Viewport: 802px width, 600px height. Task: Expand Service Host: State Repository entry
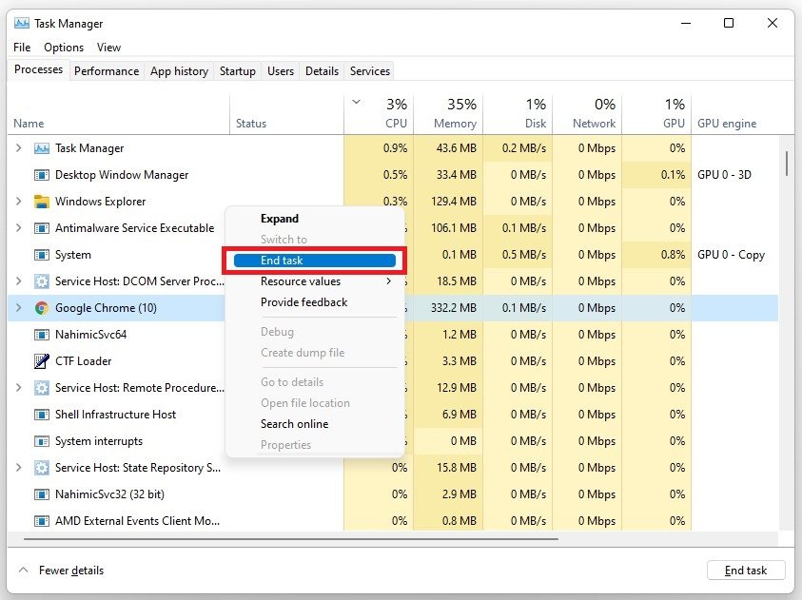[x=19, y=468]
